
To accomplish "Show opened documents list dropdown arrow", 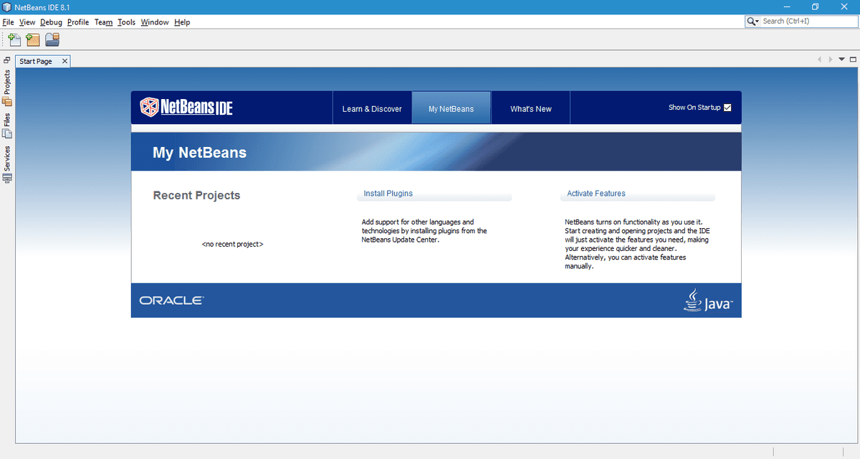I will pos(841,60).
